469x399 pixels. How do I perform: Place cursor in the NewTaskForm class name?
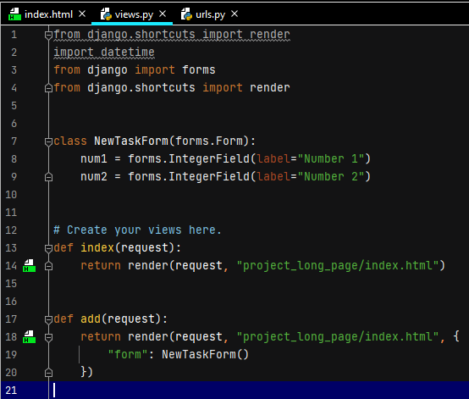(x=131, y=141)
